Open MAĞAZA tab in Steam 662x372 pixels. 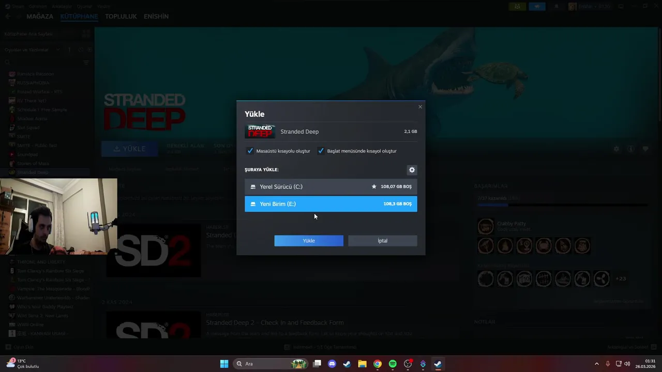(x=40, y=17)
